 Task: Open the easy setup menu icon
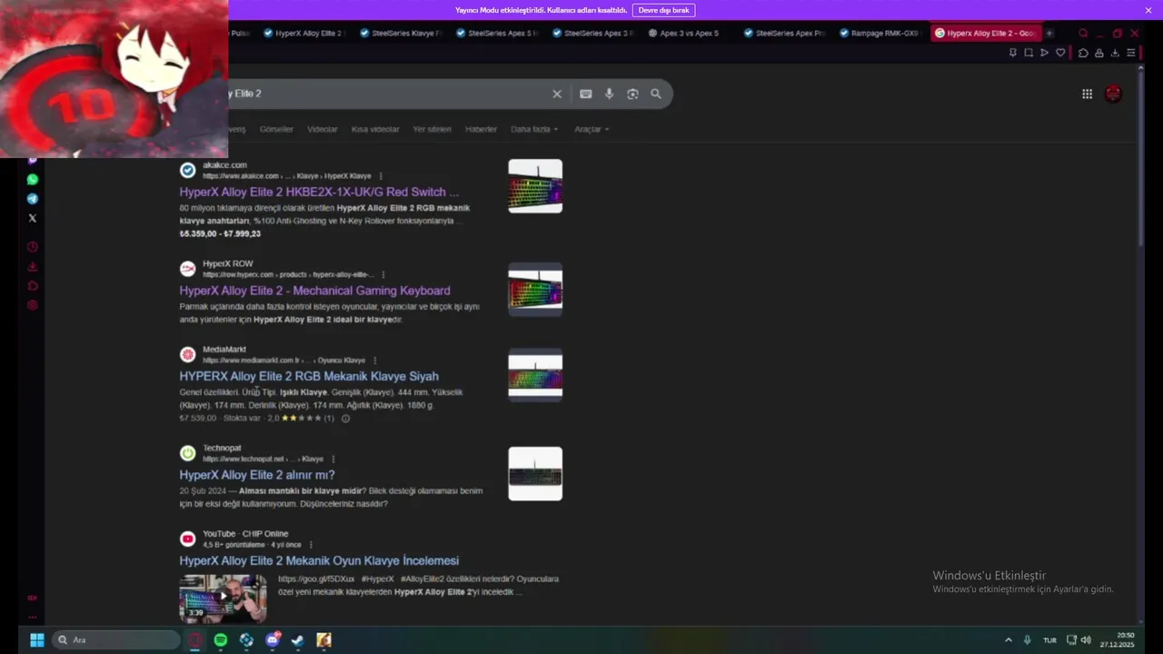[x=1131, y=53]
